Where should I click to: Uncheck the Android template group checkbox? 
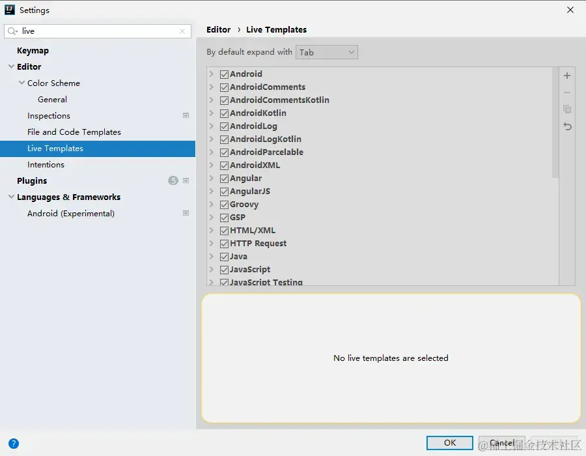(224, 74)
